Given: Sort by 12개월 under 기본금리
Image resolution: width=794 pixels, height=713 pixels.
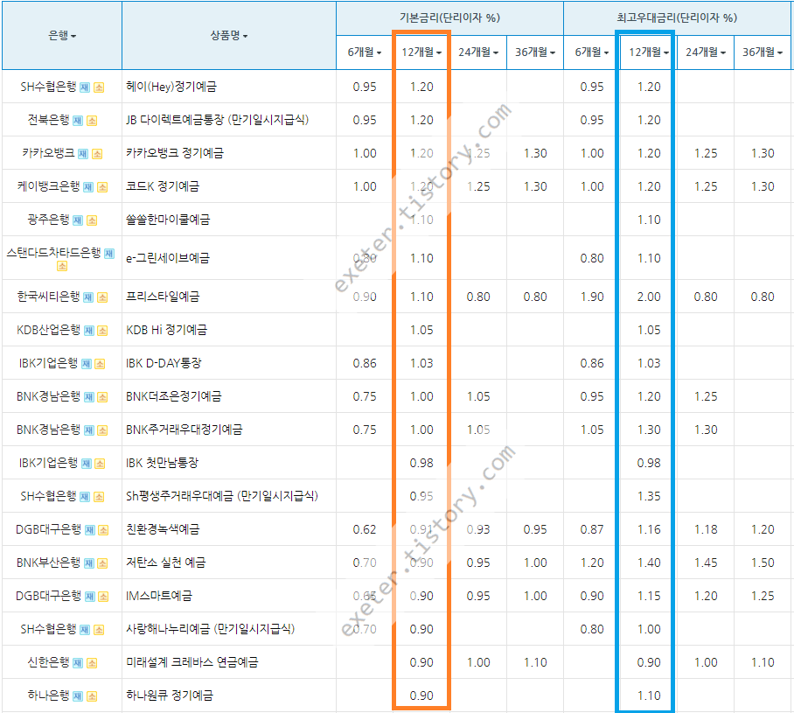Looking at the screenshot, I should [421, 52].
